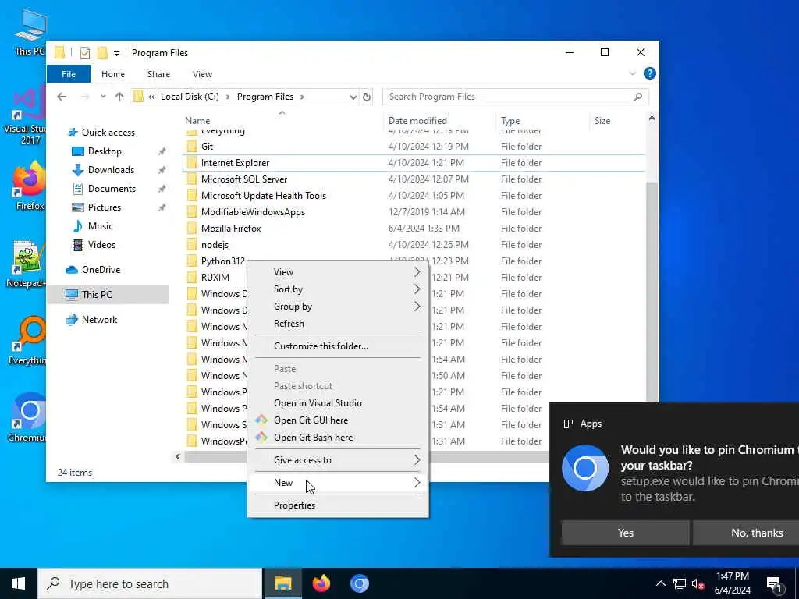Expand Give access to submenu

(x=338, y=460)
